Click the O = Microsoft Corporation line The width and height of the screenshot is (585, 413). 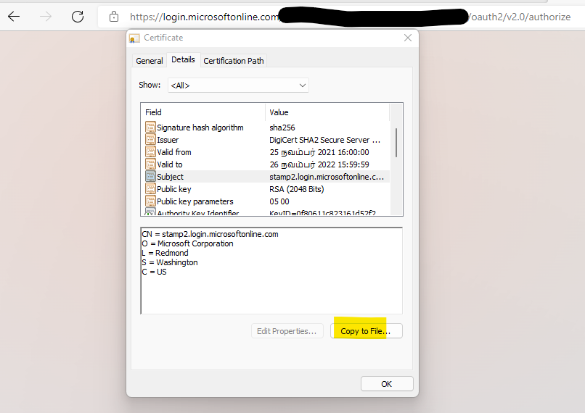pyautogui.click(x=188, y=243)
